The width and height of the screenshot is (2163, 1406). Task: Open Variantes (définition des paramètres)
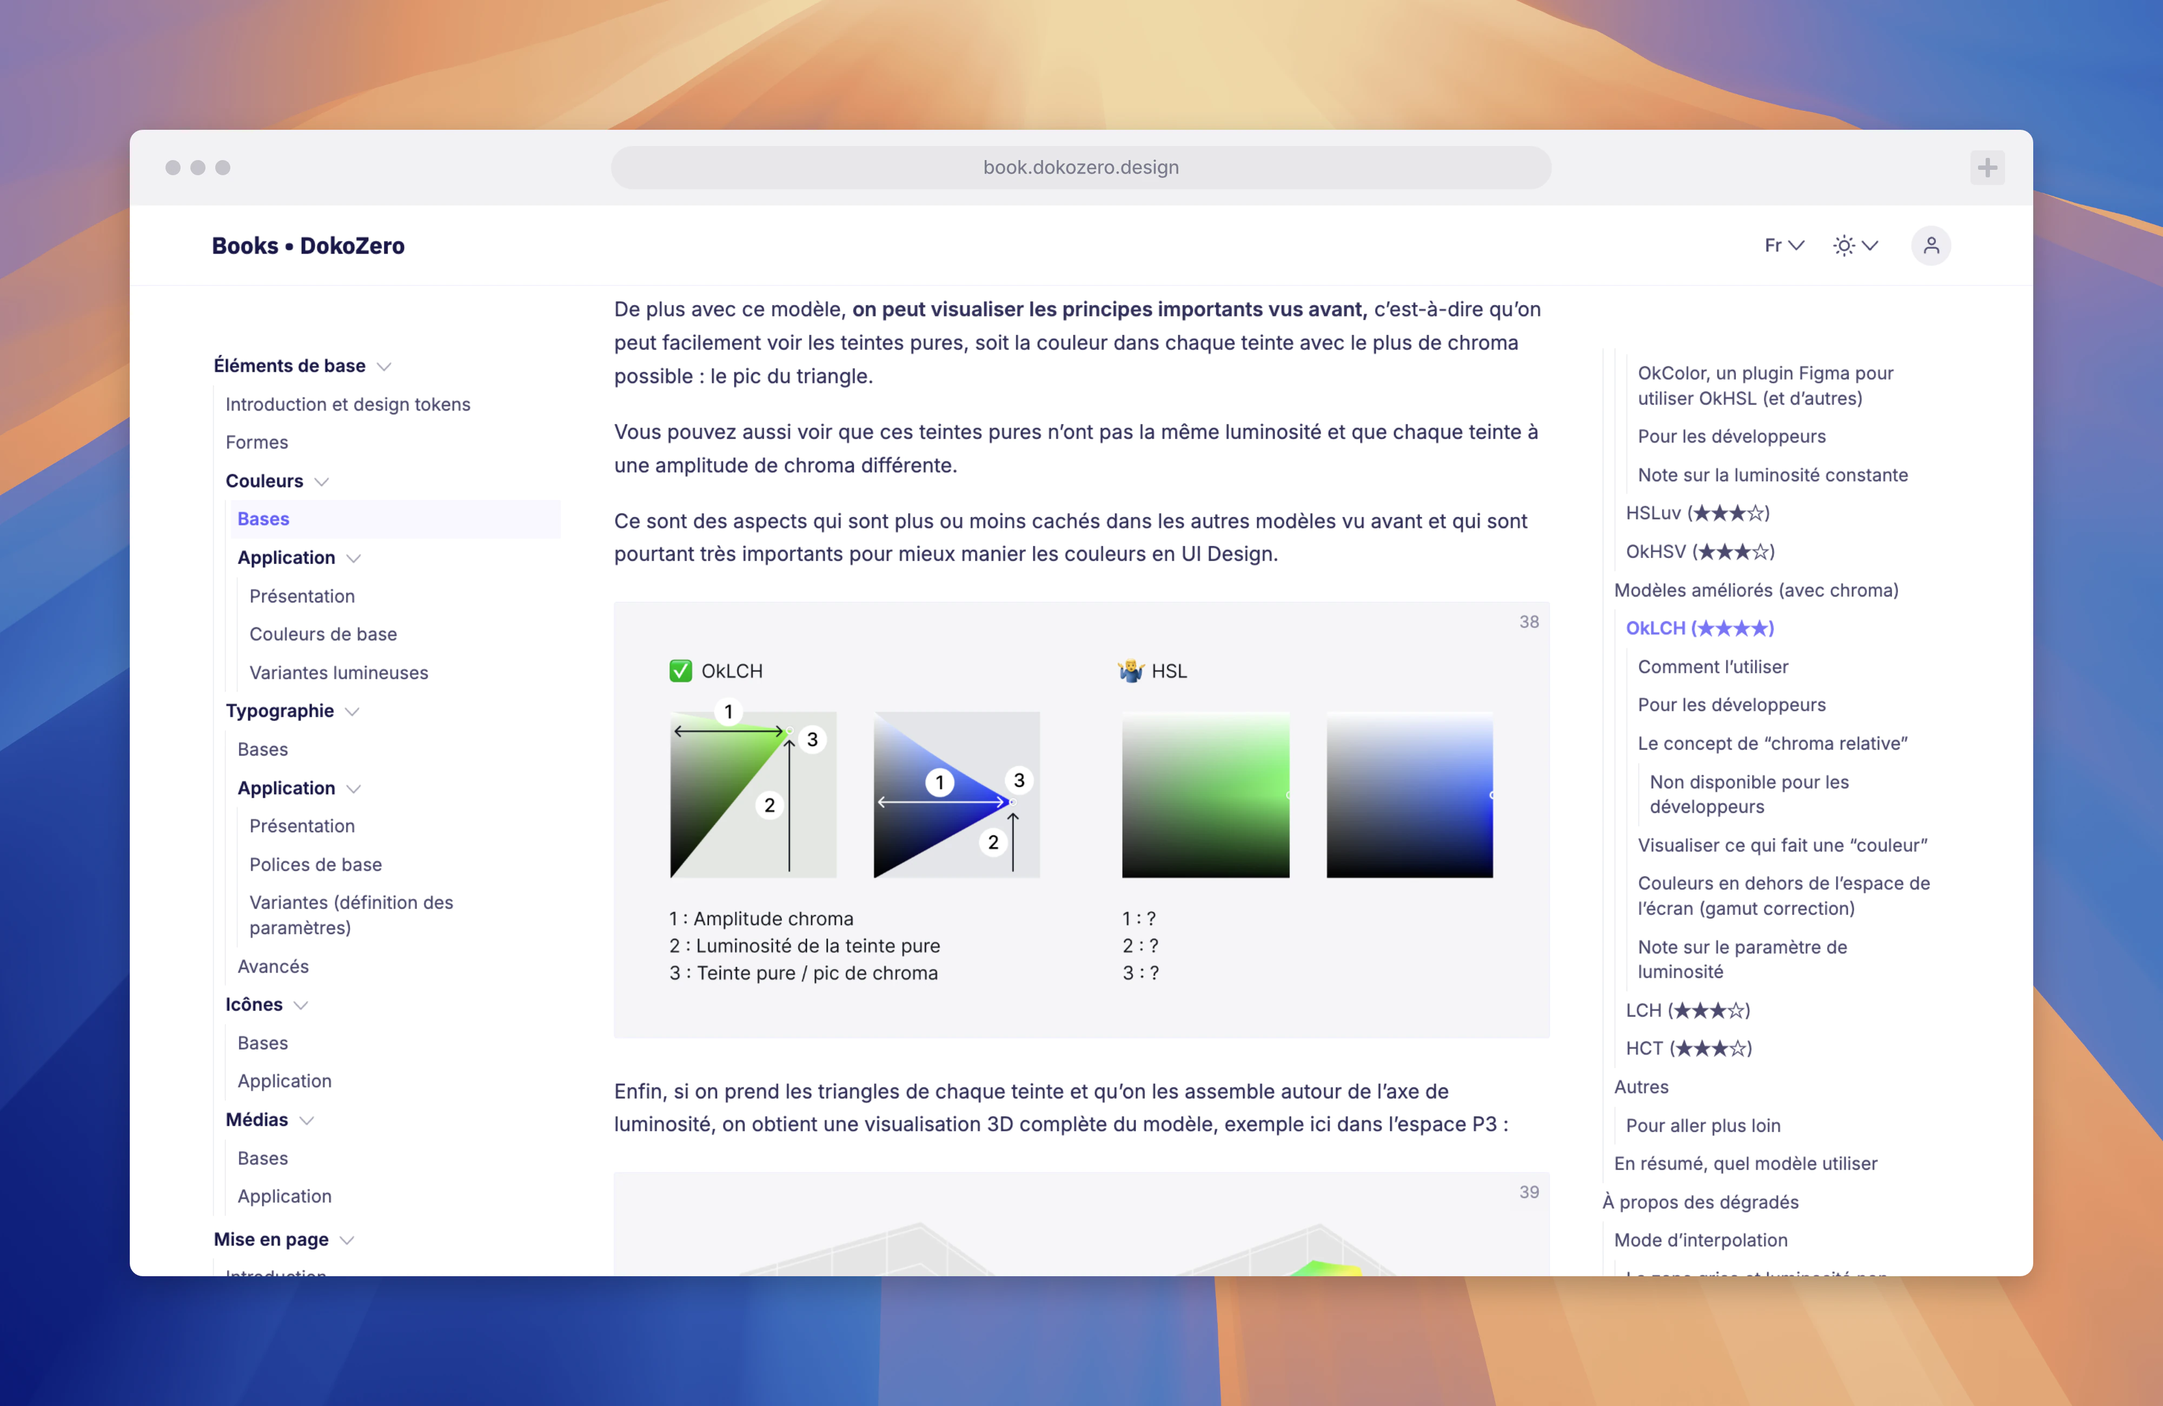[351, 915]
